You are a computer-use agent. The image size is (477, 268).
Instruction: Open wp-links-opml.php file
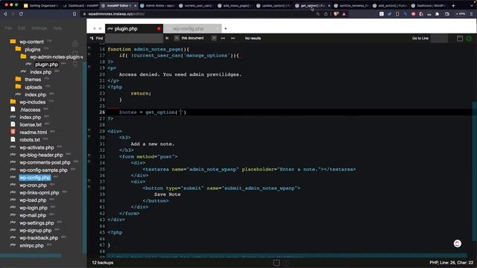(x=40, y=193)
